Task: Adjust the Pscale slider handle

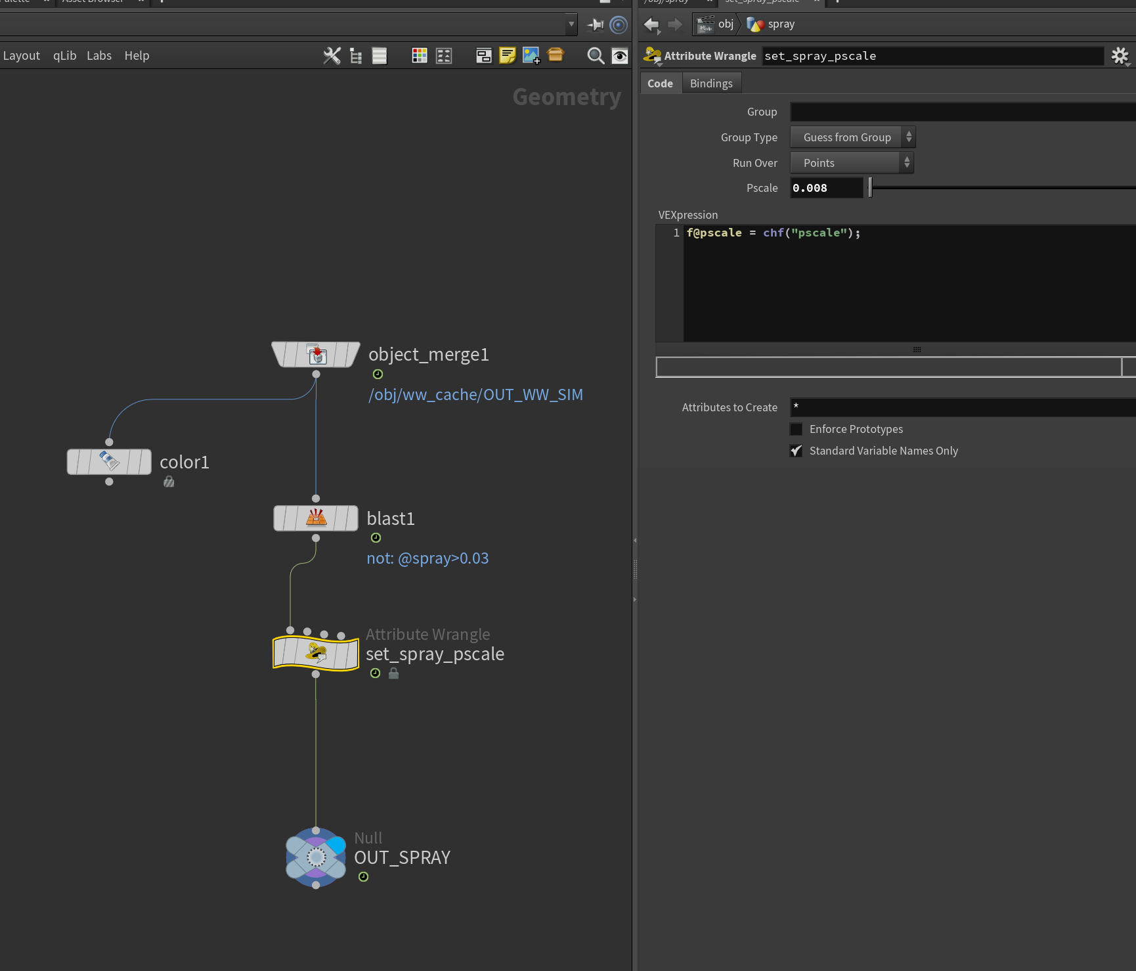Action: 870,188
